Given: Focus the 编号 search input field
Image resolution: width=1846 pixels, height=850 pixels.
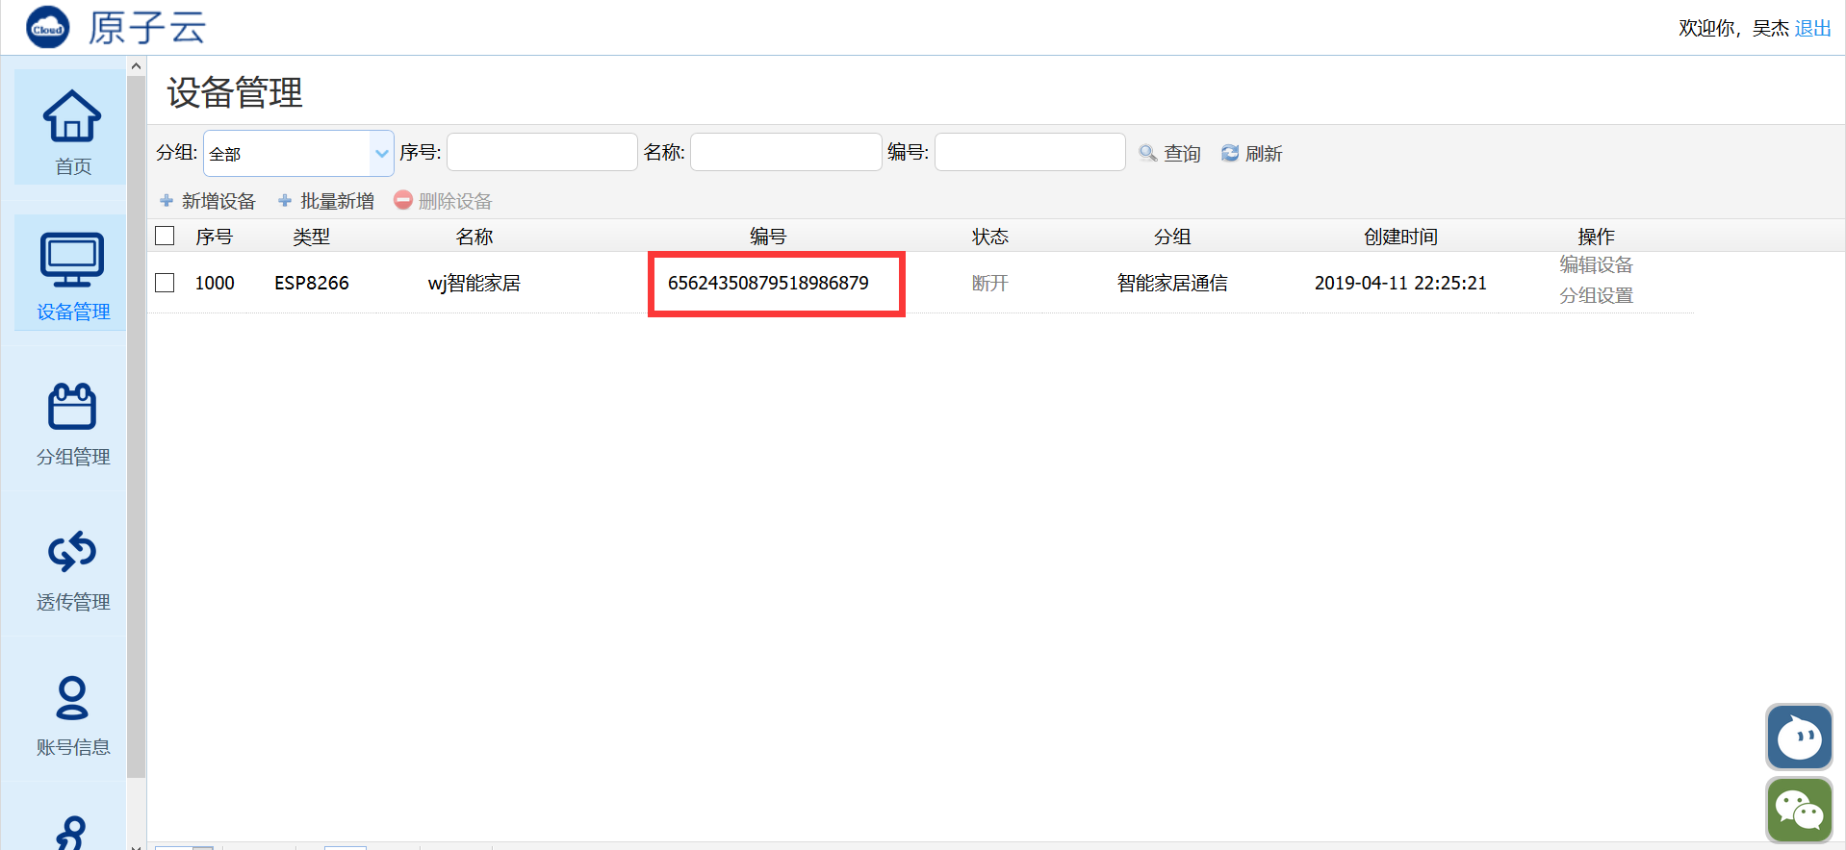Looking at the screenshot, I should 1030,152.
